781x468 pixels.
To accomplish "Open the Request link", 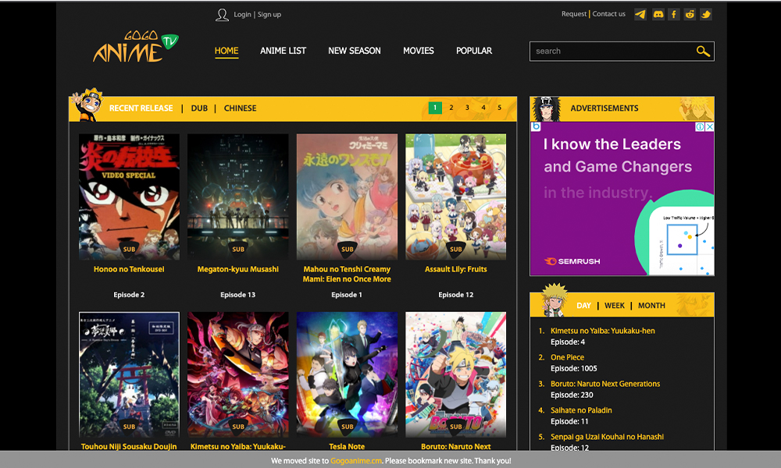I will (x=574, y=14).
